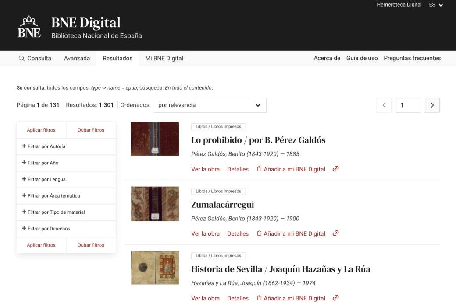Image resolution: width=456 pixels, height=303 pixels.
Task: Click the next page arrow icon
Action: click(432, 105)
